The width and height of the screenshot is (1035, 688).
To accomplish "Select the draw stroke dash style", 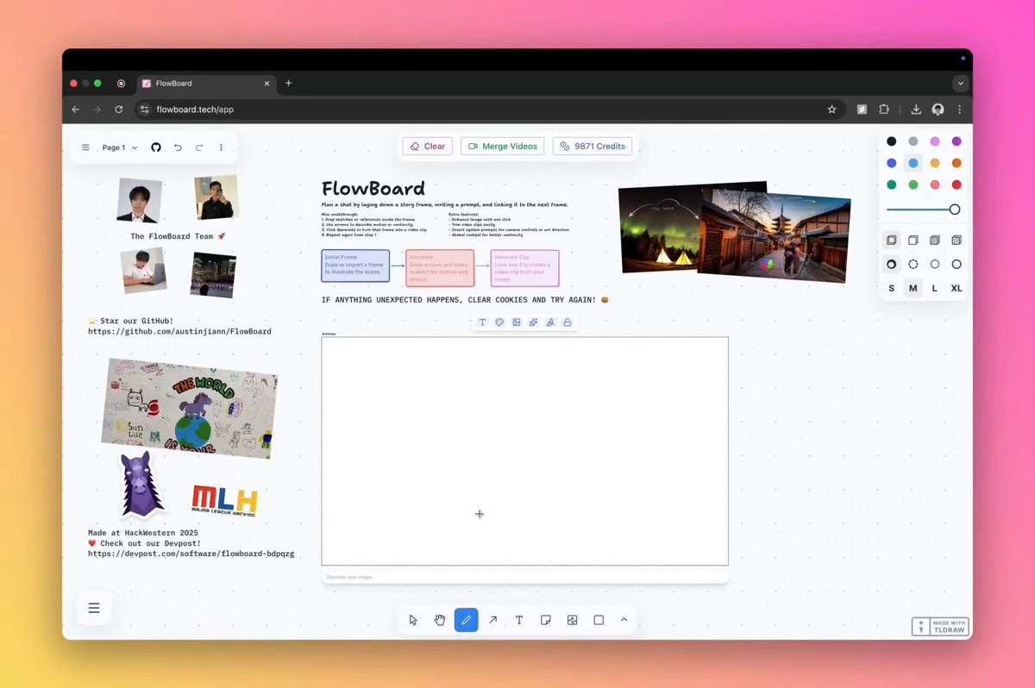I will click(891, 265).
